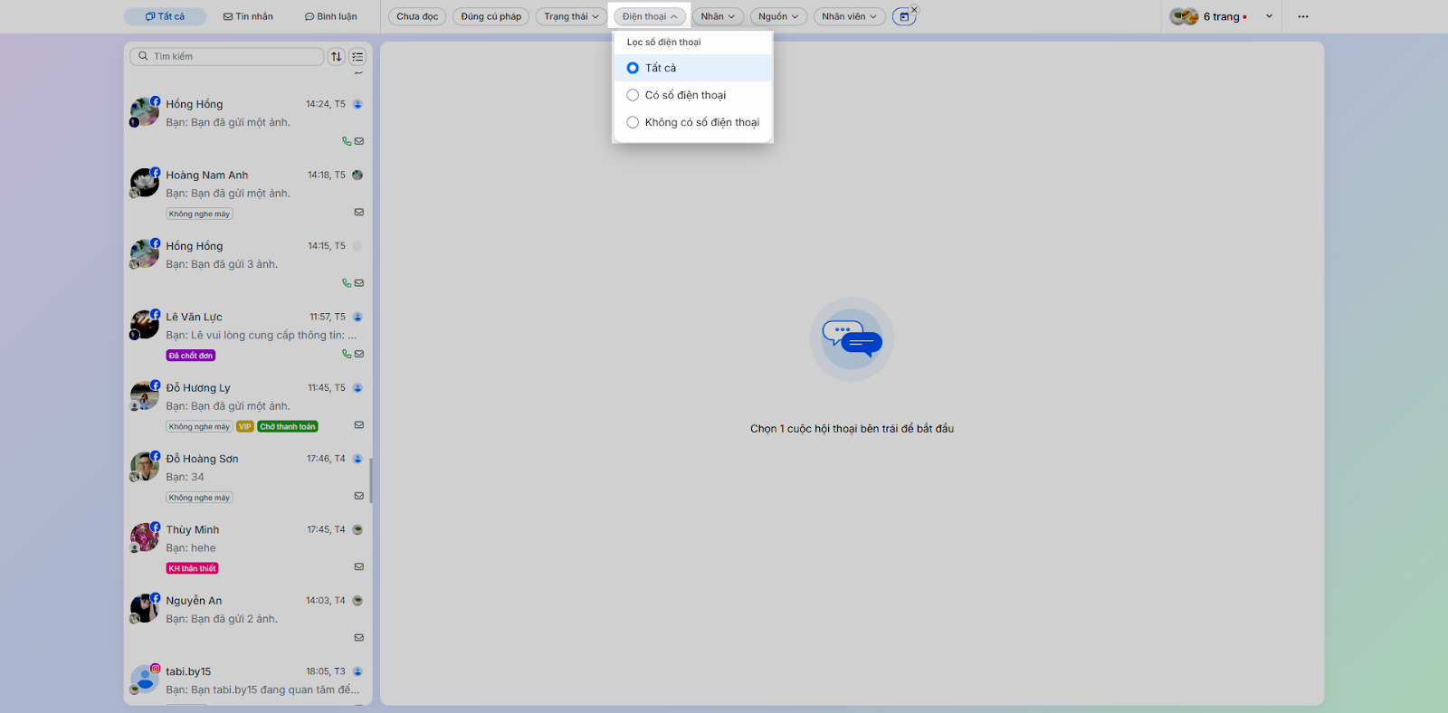Open the calendar date filter icon
Screen dimensions: 1448x713
click(903, 16)
